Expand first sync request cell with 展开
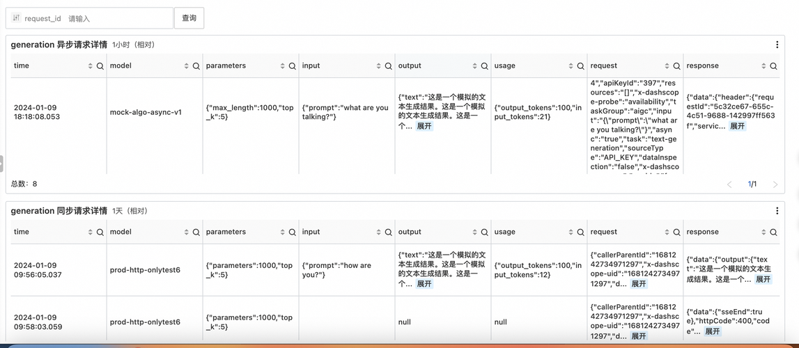This screenshot has width=799, height=348. [638, 284]
